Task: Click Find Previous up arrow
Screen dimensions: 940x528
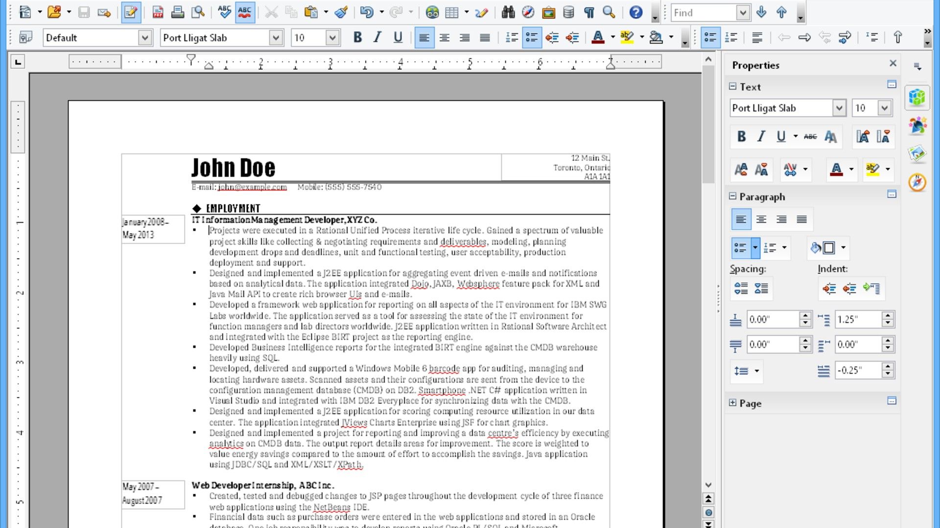Action: pyautogui.click(x=781, y=12)
